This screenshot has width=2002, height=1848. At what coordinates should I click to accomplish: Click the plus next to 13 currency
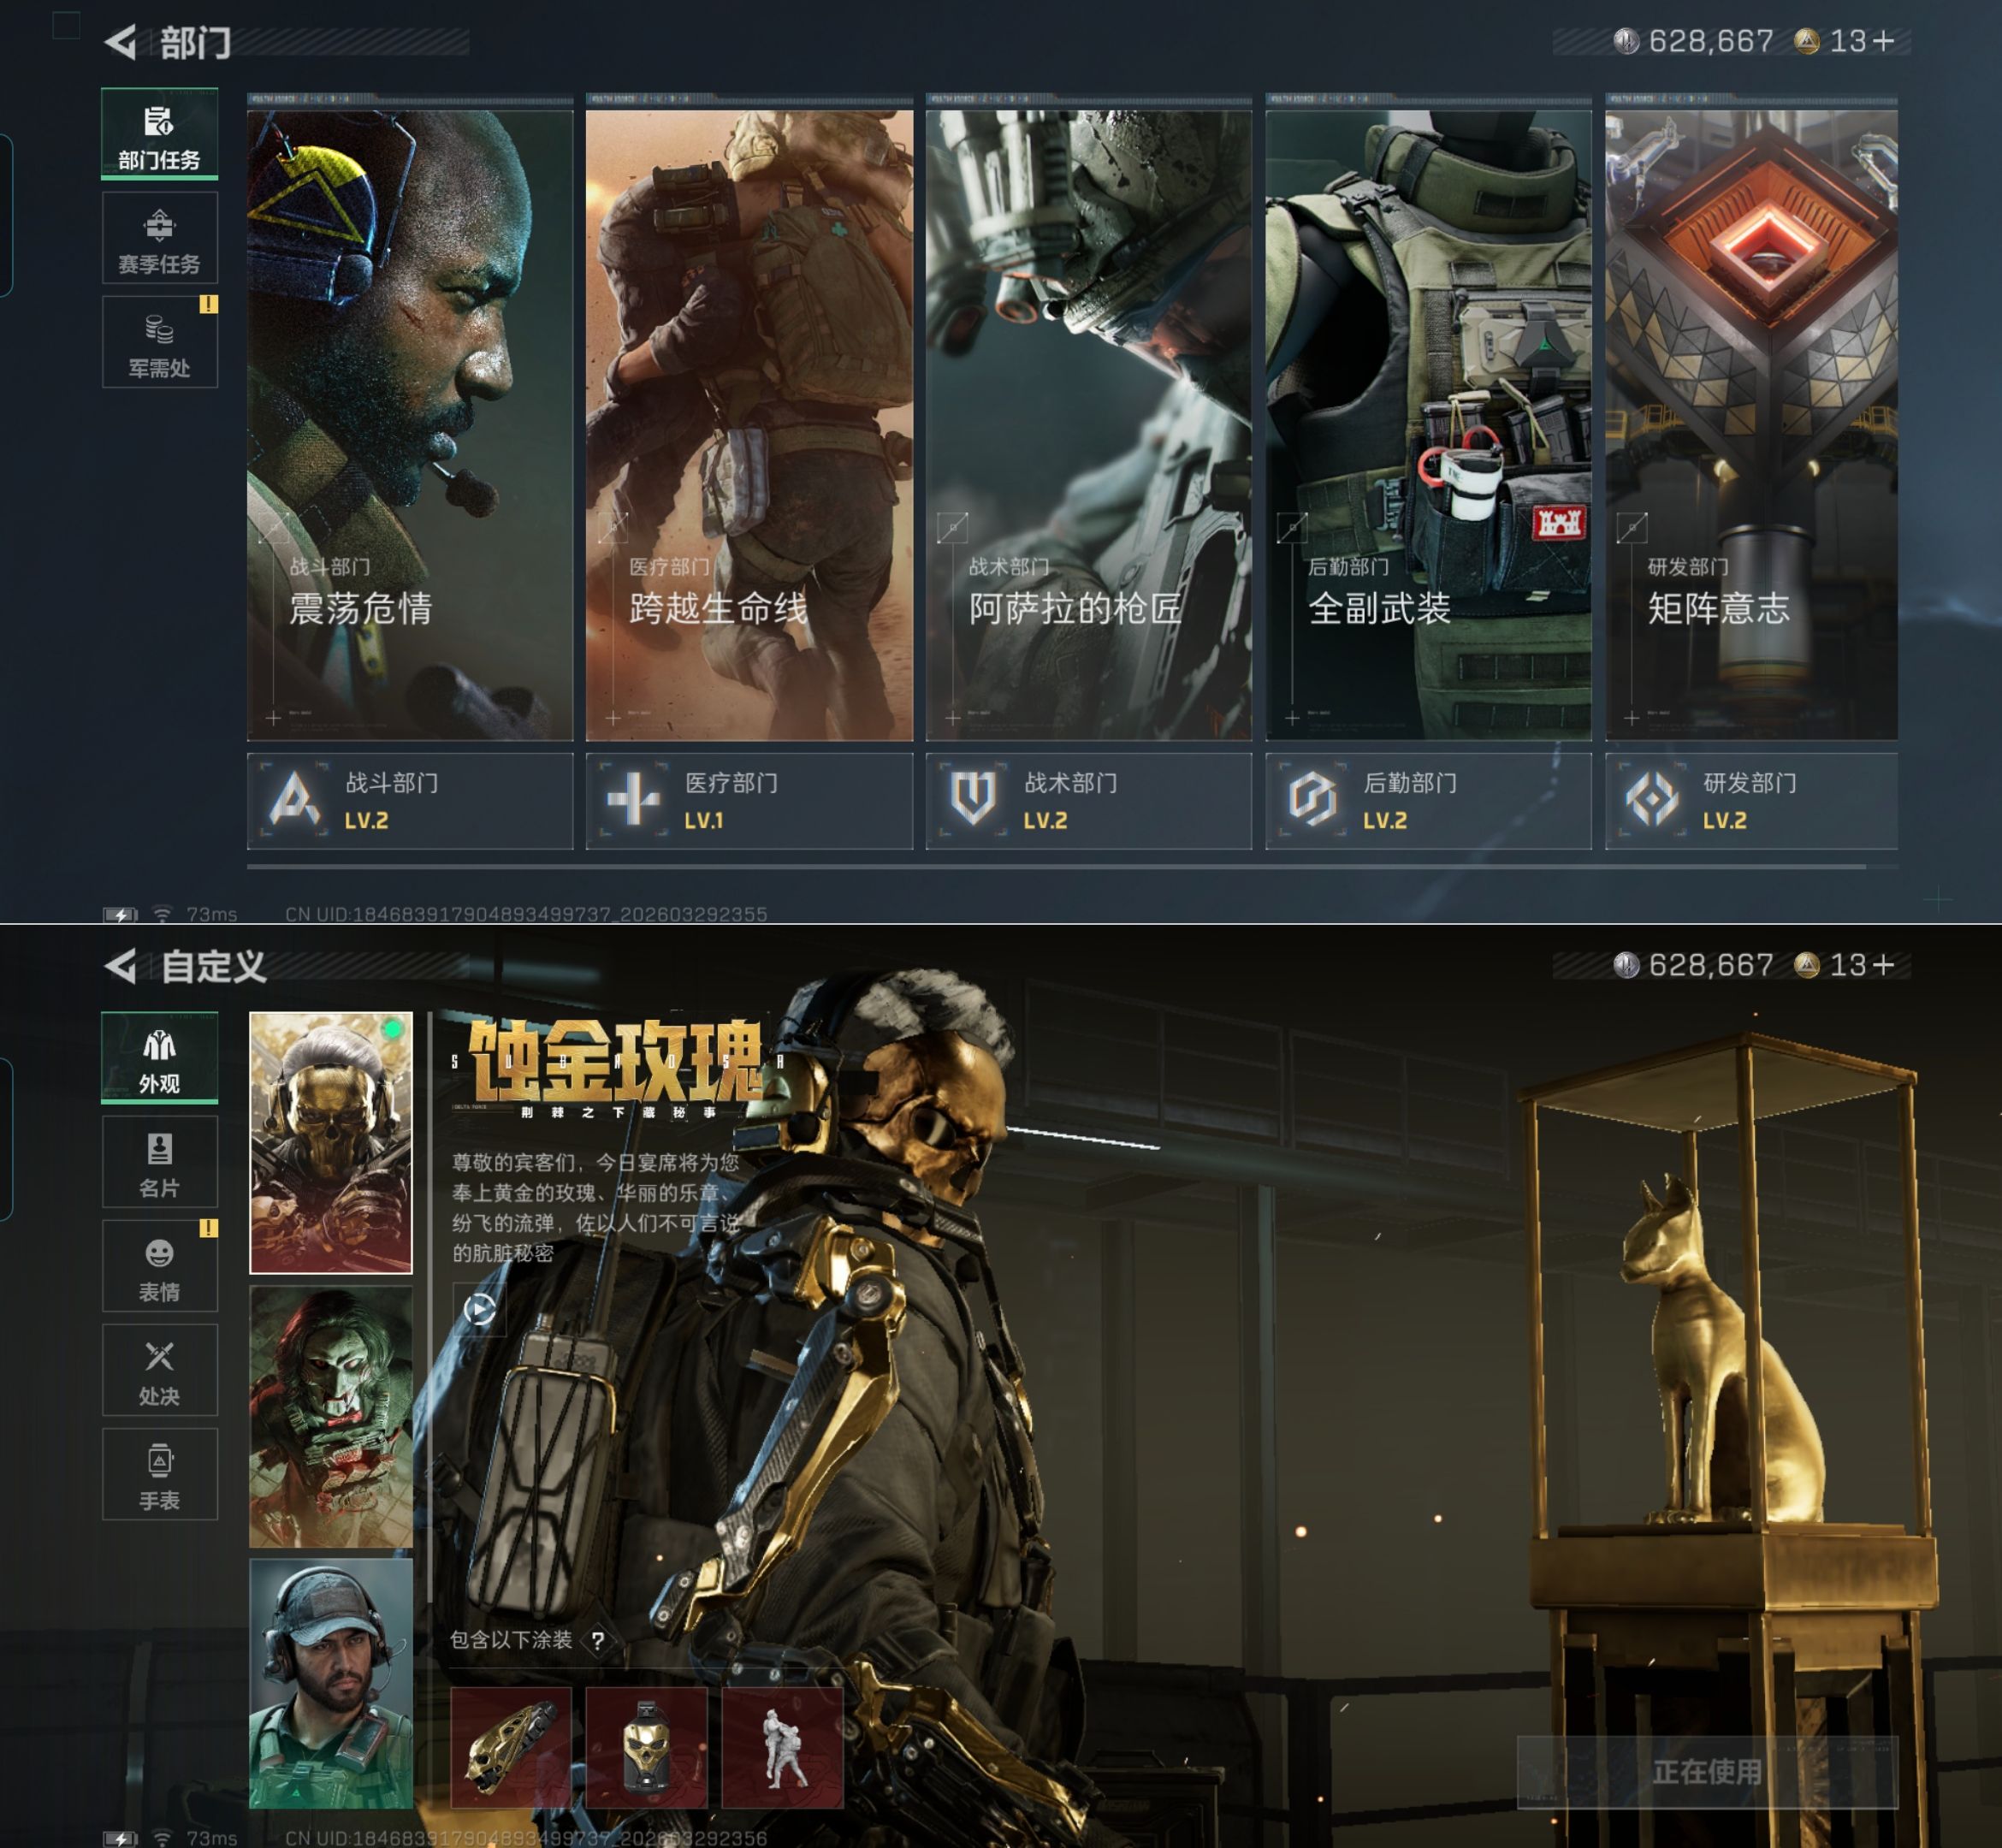(1883, 42)
